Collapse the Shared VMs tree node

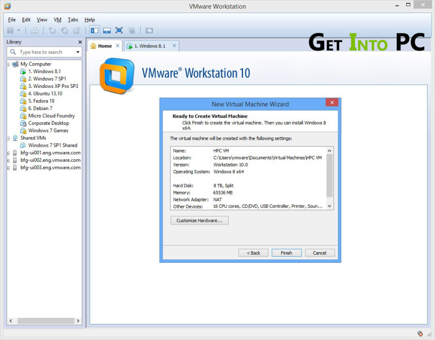coord(8,138)
